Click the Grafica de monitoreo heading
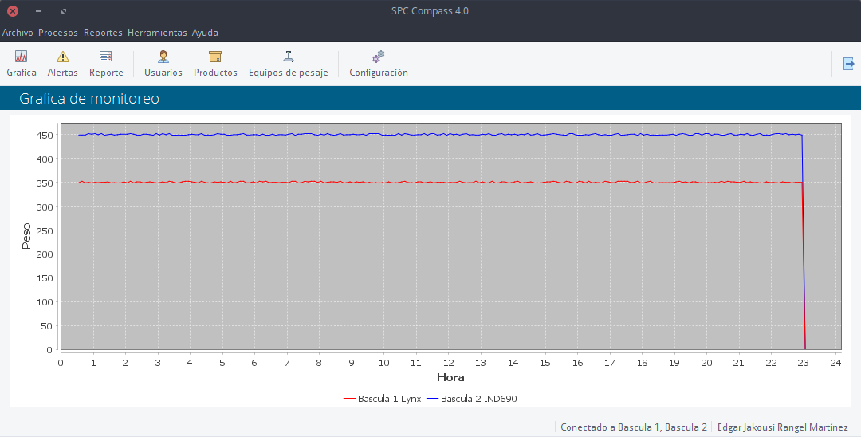861x437 pixels. [x=89, y=98]
